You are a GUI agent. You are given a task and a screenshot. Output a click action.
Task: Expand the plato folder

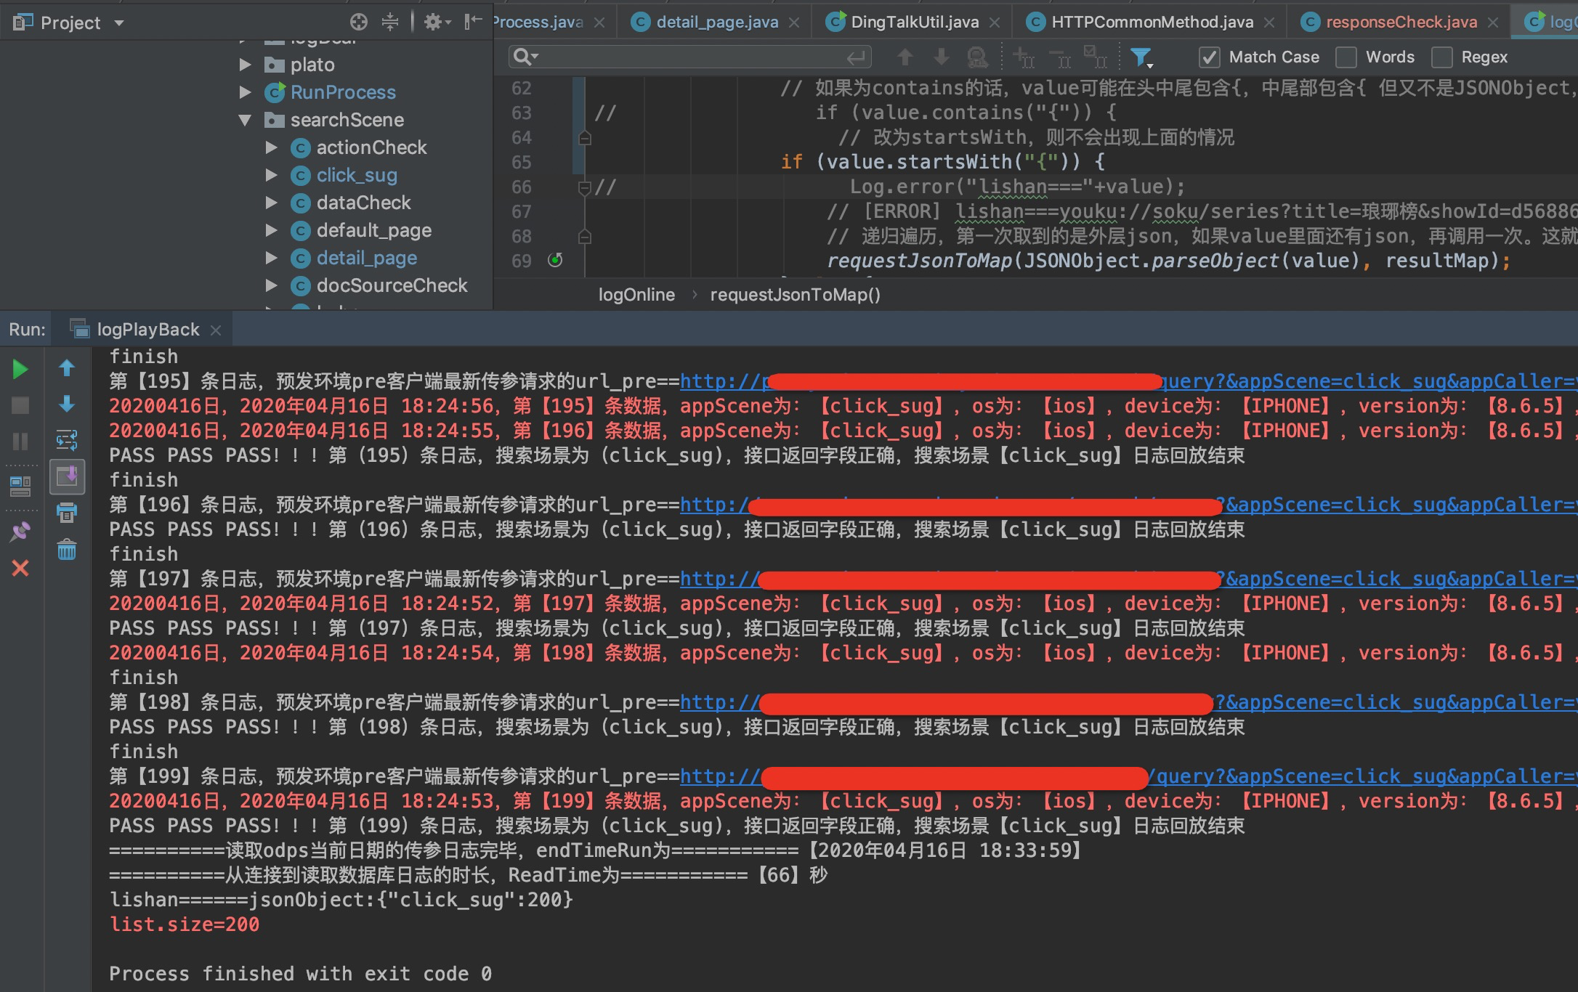point(245,65)
